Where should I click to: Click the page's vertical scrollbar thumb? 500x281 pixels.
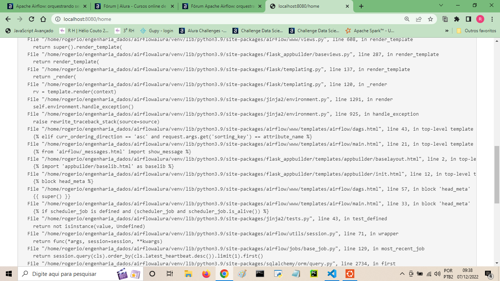pyautogui.click(x=497, y=175)
